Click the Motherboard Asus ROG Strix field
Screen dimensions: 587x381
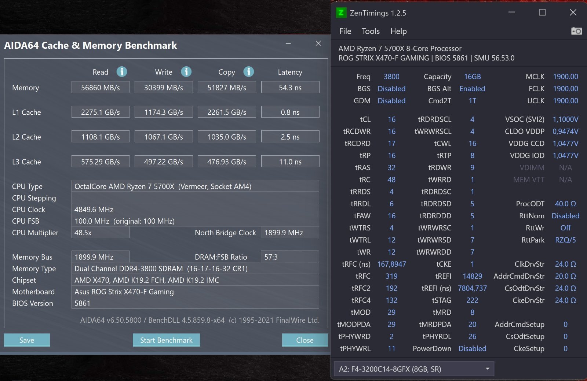coord(195,292)
